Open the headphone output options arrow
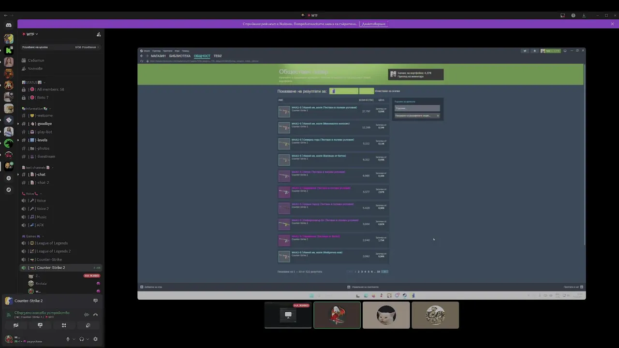619x348 pixels. pos(88,339)
